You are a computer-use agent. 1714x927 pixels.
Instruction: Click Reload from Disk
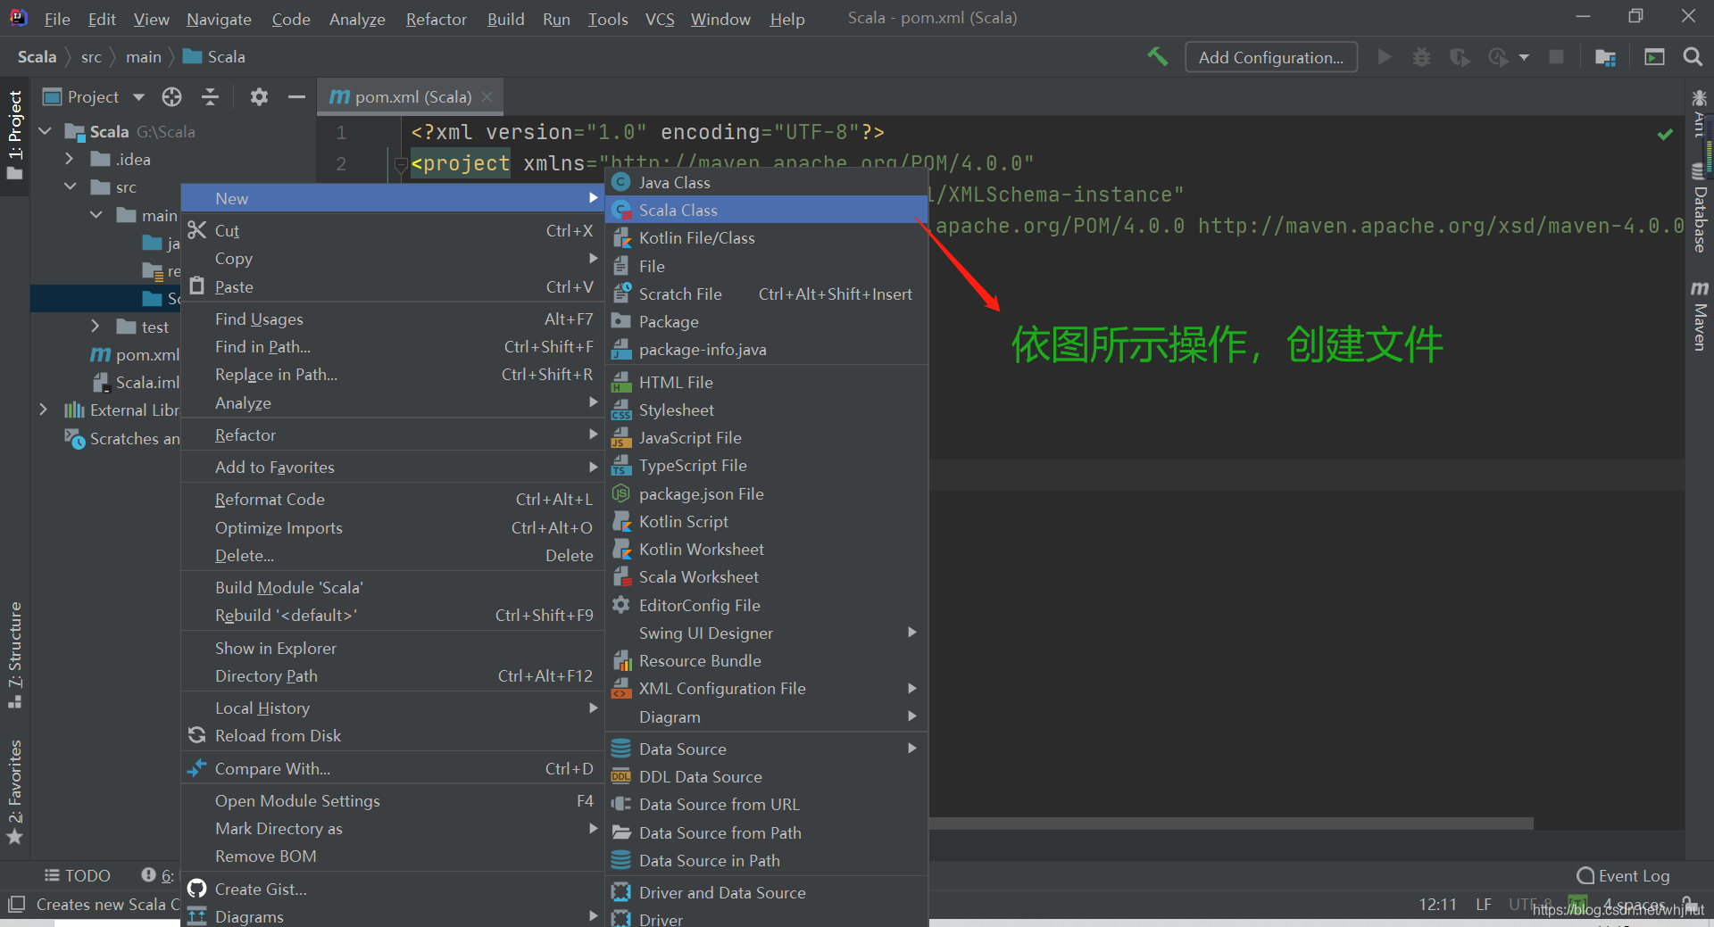pos(392,735)
